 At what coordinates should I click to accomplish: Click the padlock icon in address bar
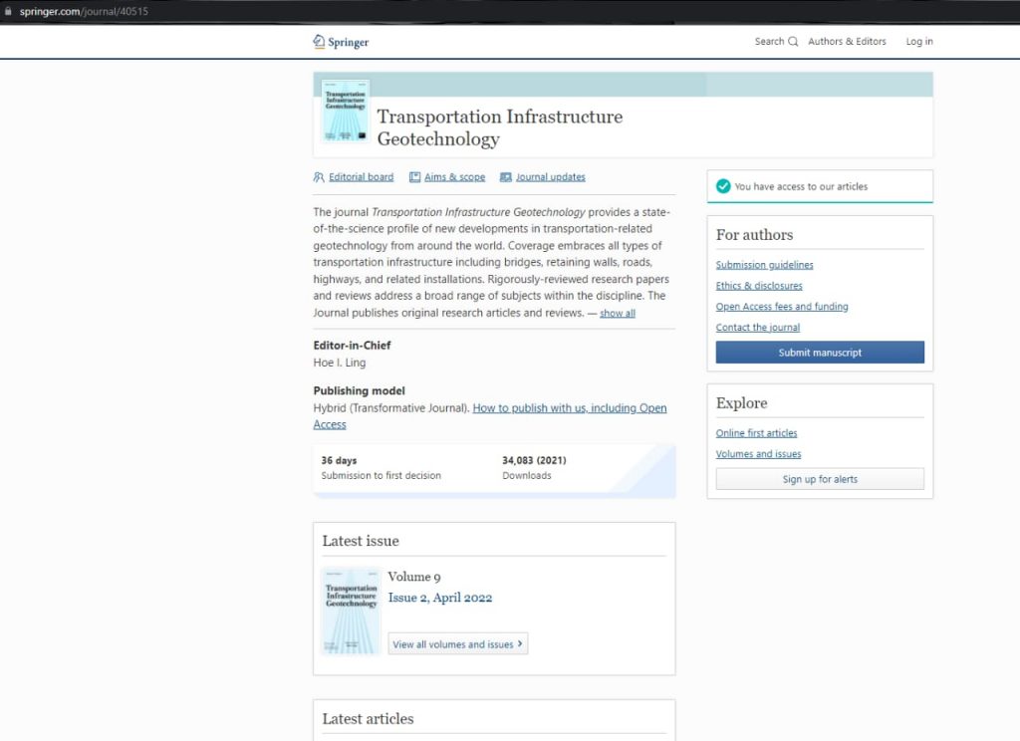(x=8, y=11)
